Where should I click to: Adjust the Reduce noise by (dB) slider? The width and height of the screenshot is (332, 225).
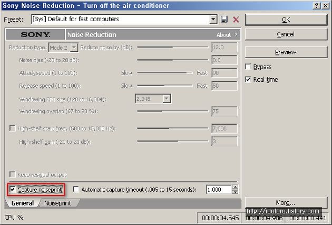pyautogui.click(x=172, y=47)
